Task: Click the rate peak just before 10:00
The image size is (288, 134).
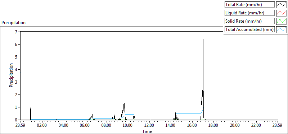Action: click(x=124, y=111)
